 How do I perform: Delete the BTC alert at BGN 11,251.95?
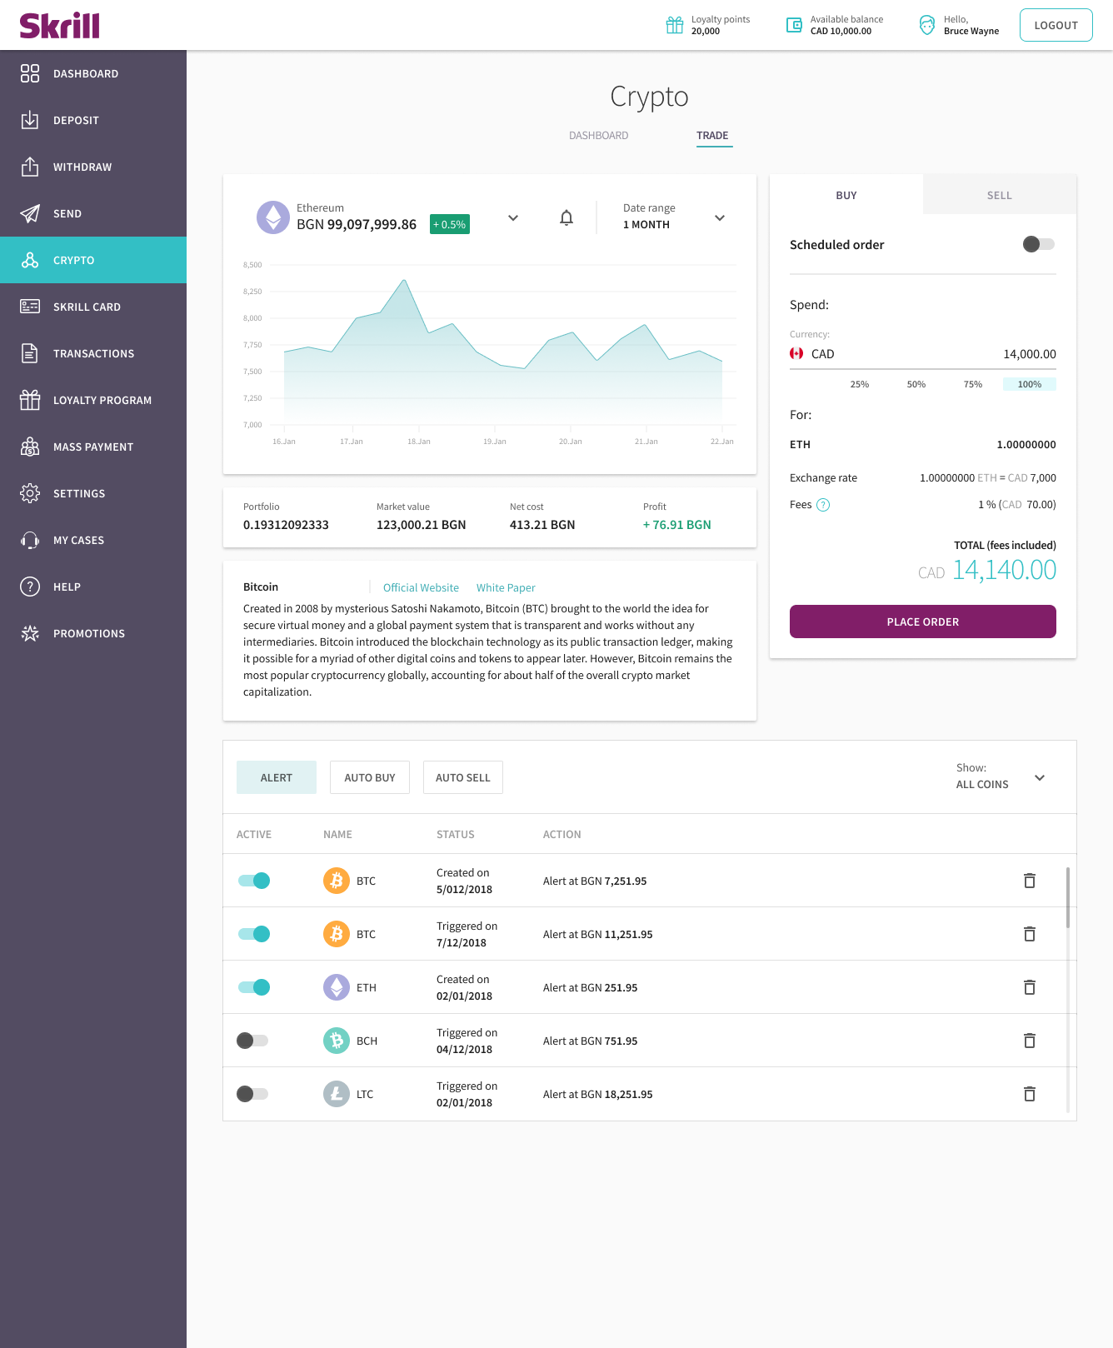click(1030, 934)
